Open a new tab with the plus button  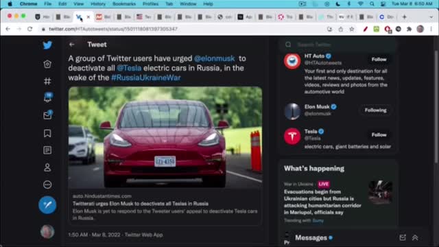pyautogui.click(x=404, y=17)
